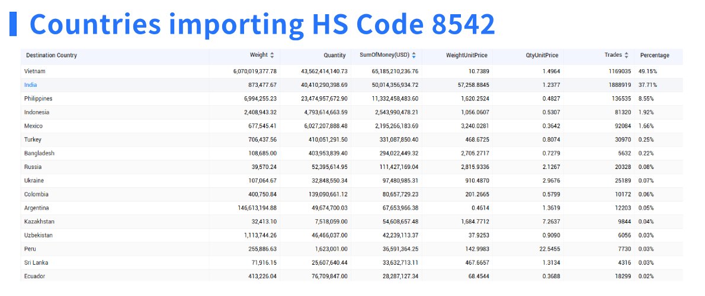Select Vietnam percentage 49.15%
705x296 pixels.
[648, 71]
